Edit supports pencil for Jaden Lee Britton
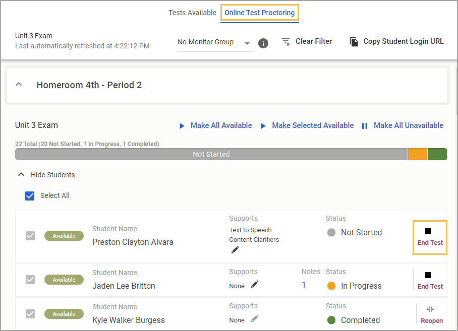 click(255, 284)
